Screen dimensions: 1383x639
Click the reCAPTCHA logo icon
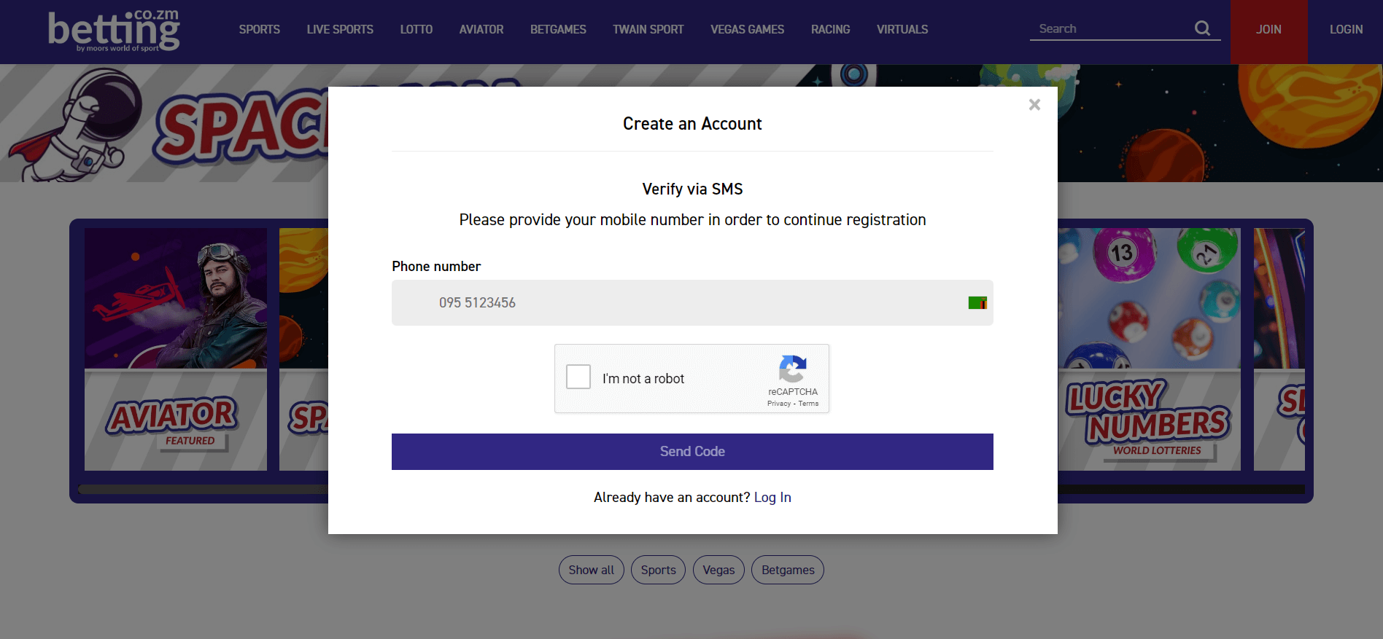793,369
